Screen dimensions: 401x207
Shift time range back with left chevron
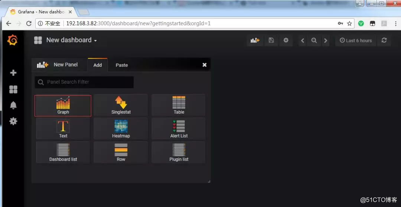pyautogui.click(x=303, y=41)
